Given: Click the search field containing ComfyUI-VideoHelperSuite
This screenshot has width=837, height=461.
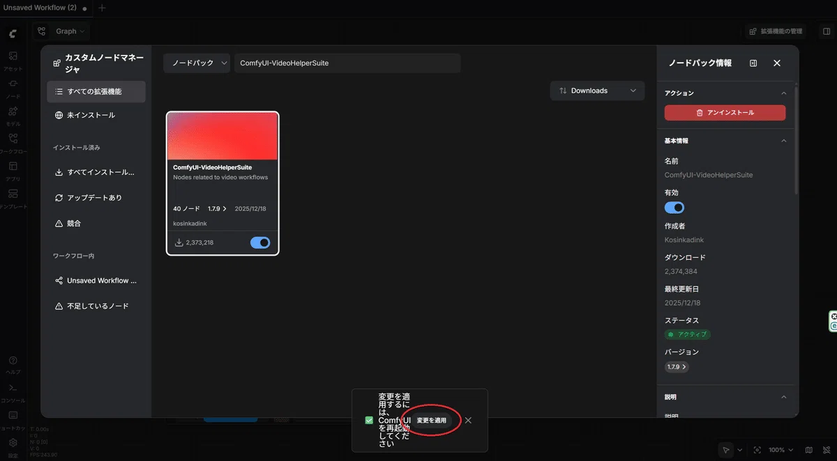Looking at the screenshot, I should (347, 63).
